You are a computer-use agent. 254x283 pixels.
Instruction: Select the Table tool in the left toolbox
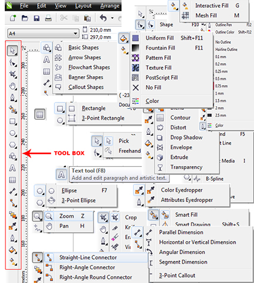[13, 180]
